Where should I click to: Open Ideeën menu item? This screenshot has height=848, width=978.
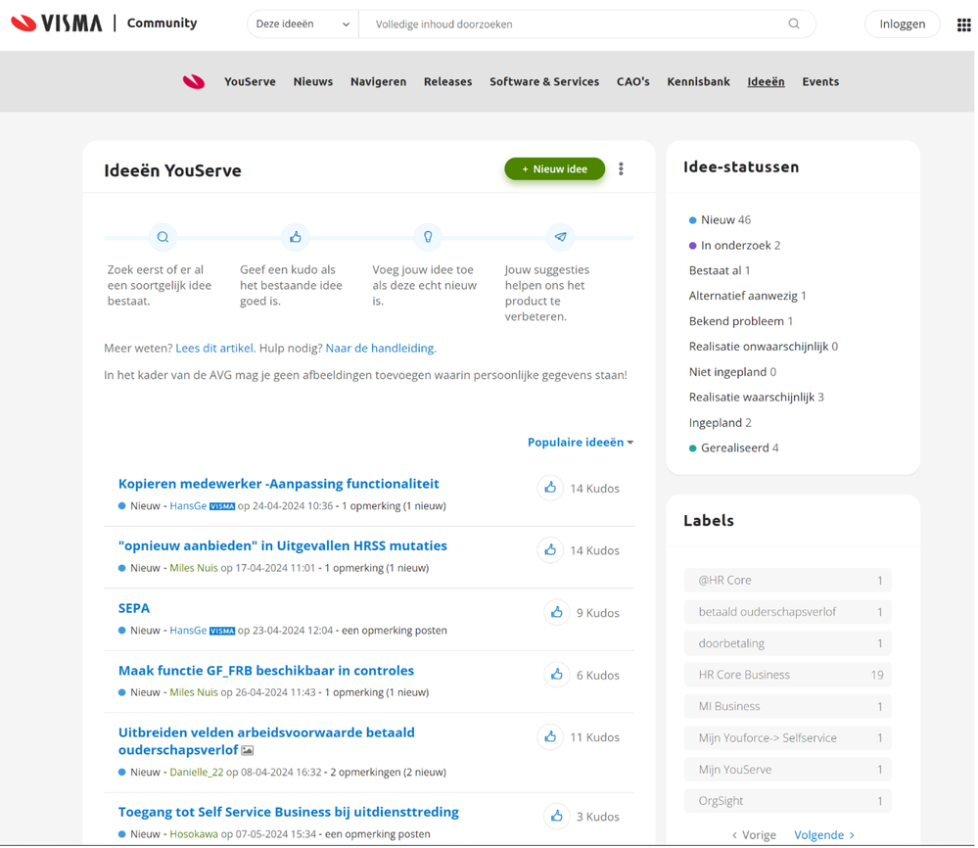point(766,81)
